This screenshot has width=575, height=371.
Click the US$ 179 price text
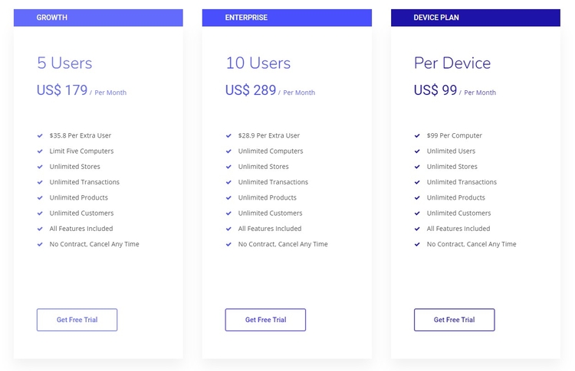pos(62,90)
